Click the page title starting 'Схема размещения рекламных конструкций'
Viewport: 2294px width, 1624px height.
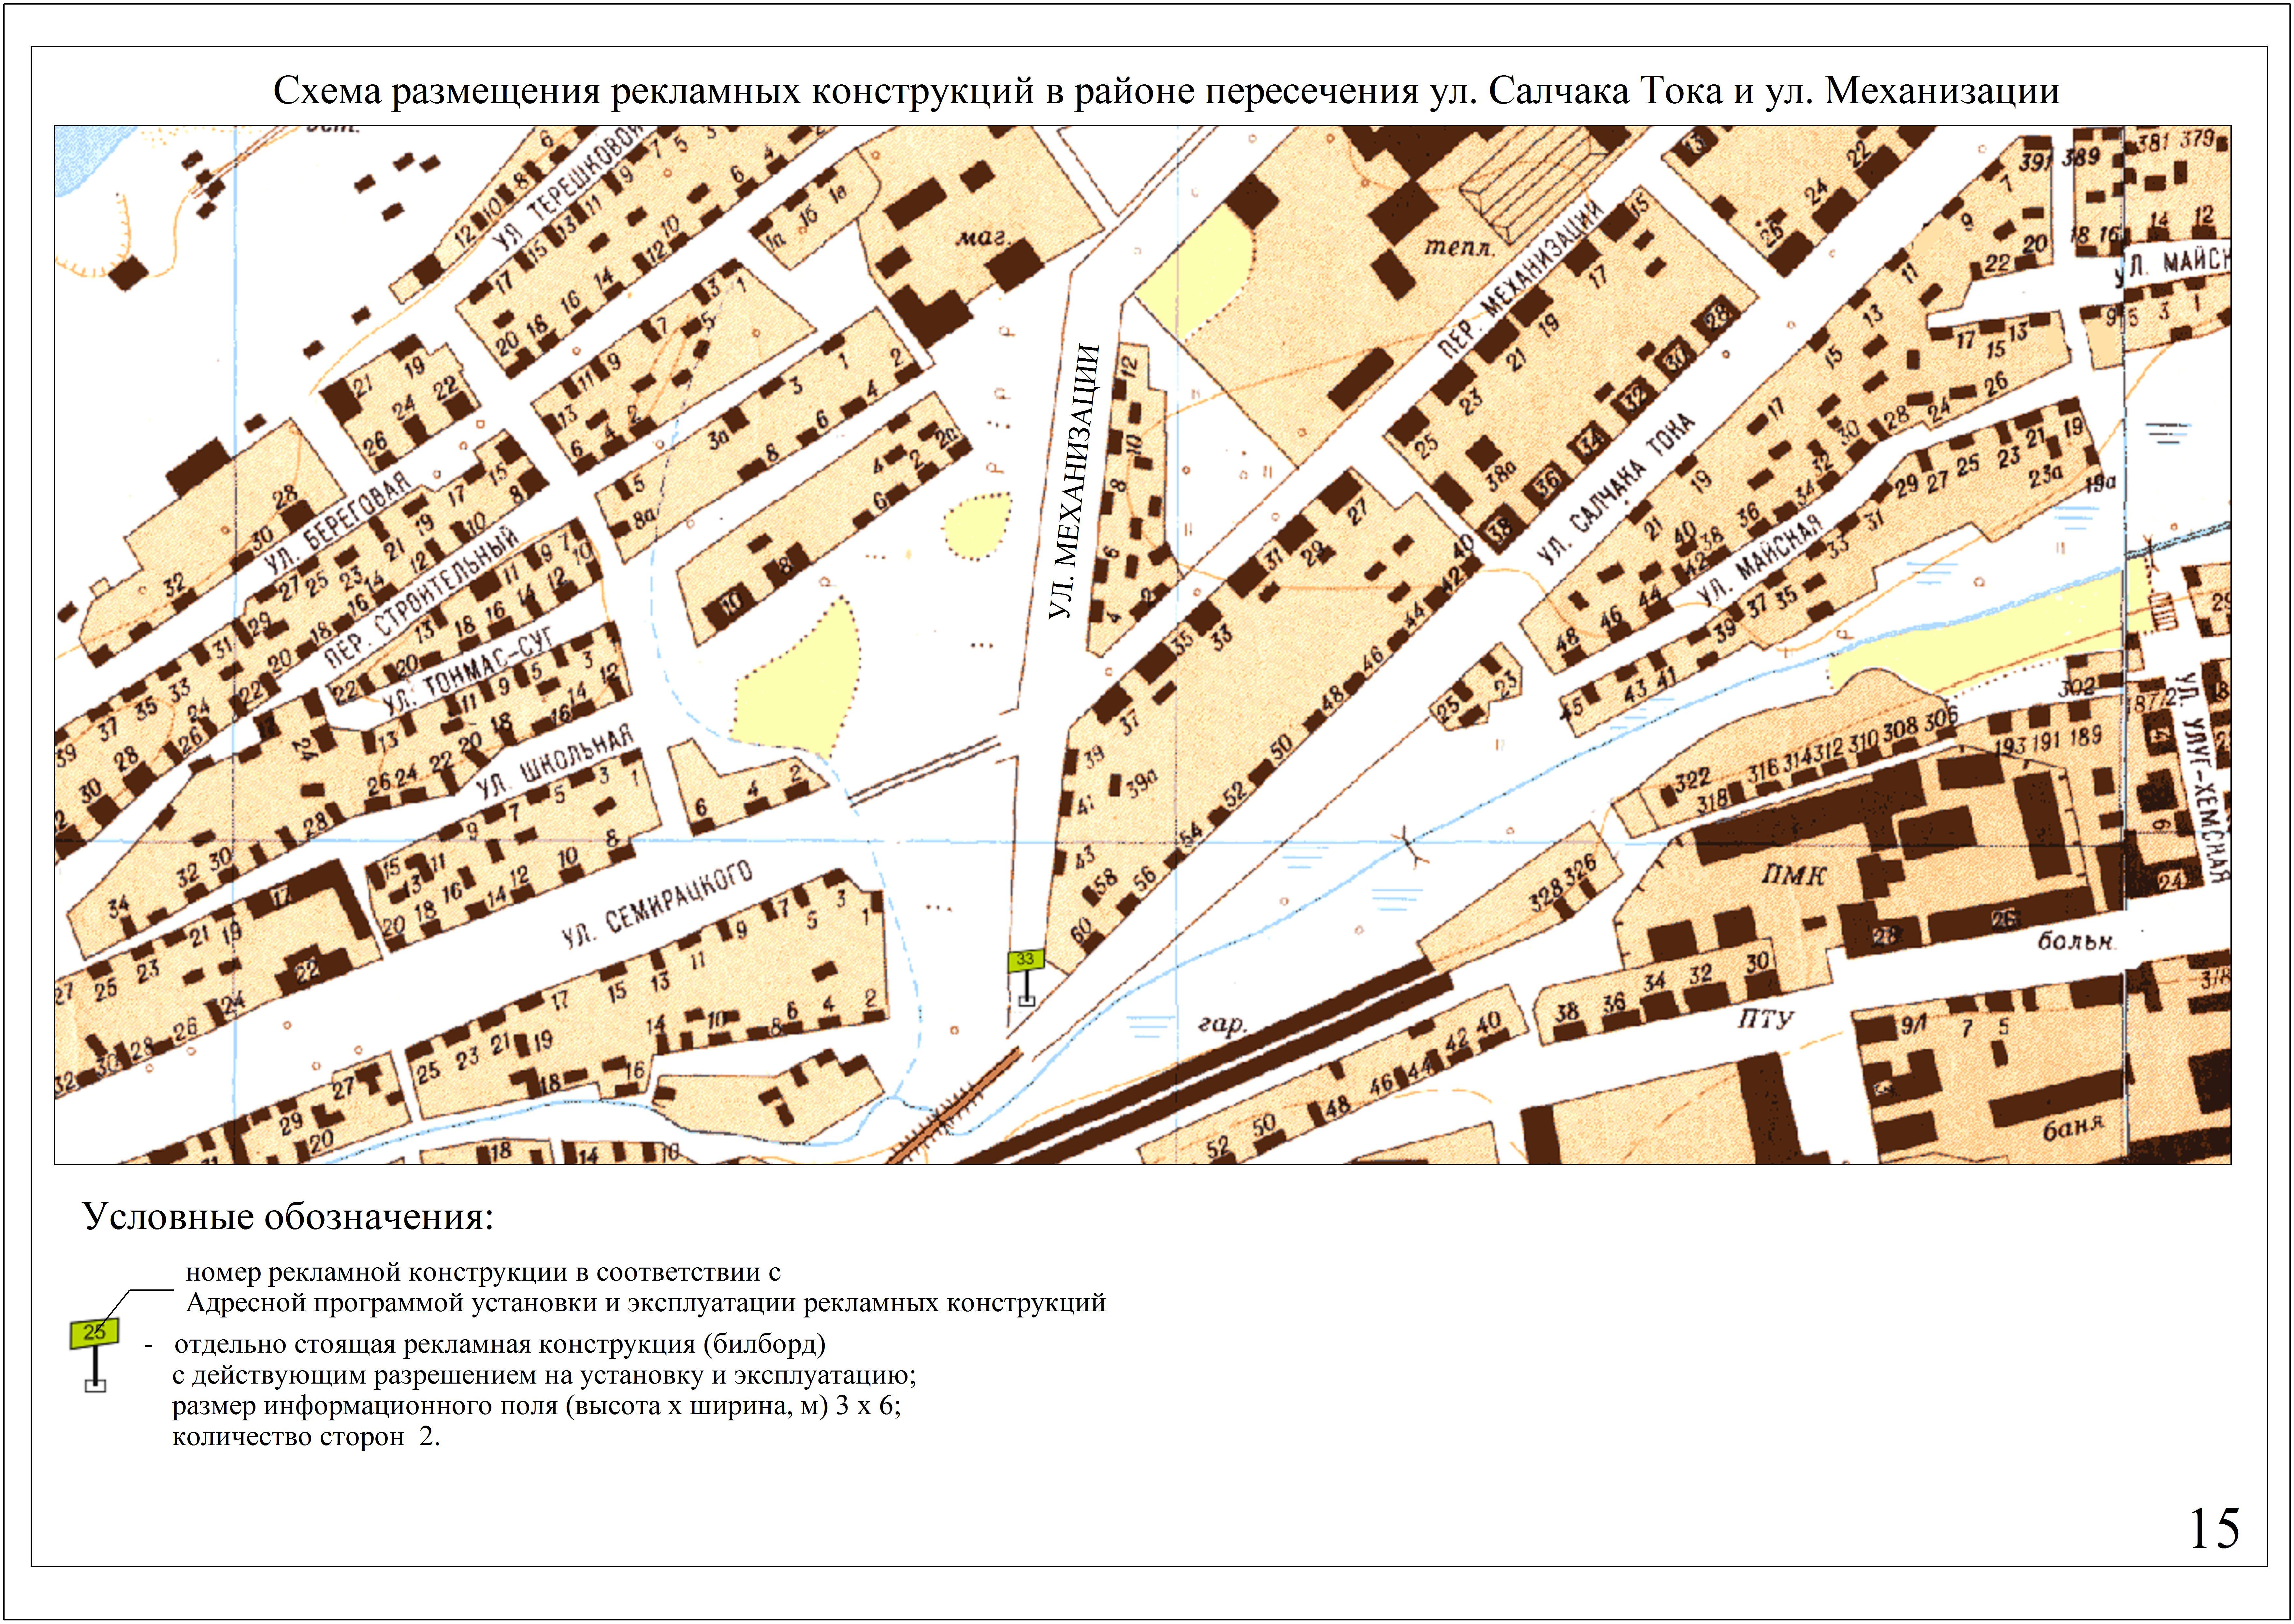[x=1166, y=91]
